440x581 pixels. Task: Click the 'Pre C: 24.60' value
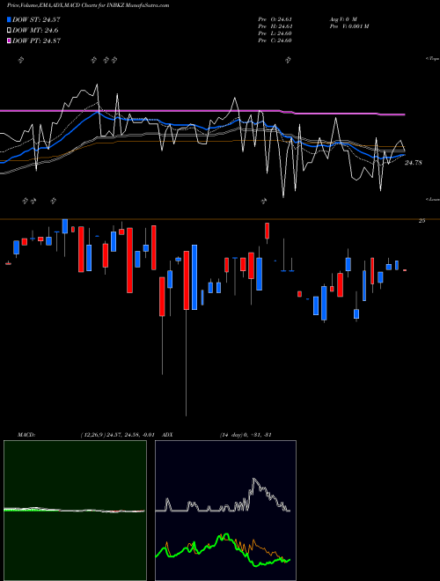click(x=275, y=40)
